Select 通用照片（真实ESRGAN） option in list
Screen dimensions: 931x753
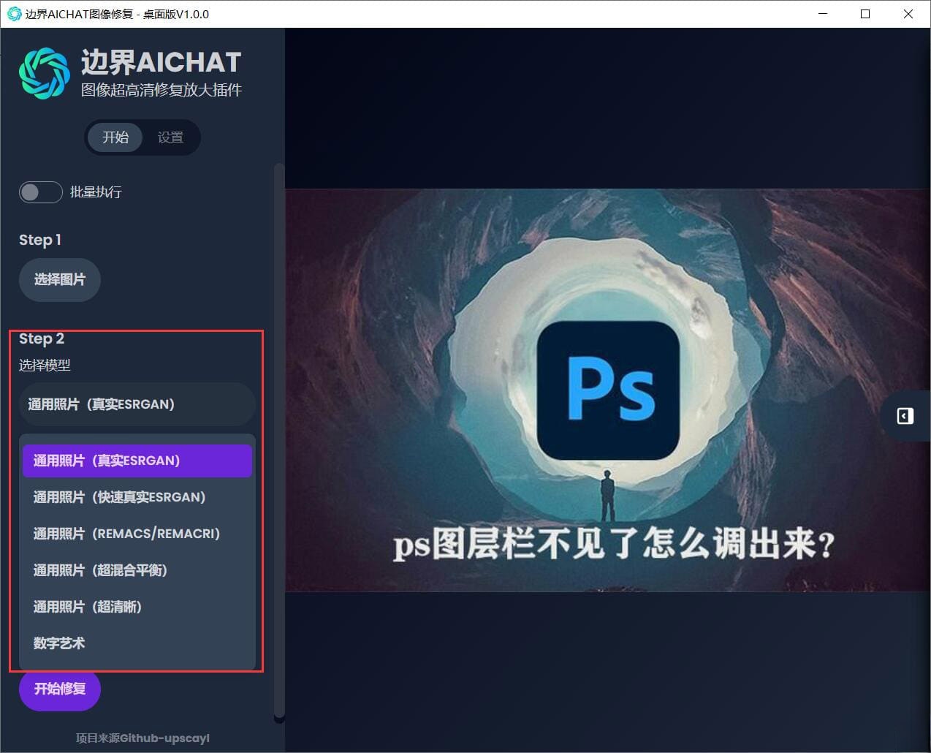coord(137,461)
